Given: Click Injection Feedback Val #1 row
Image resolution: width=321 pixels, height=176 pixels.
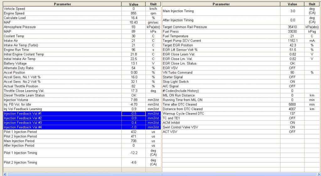Looking at the screenshot, I should tap(82, 114).
